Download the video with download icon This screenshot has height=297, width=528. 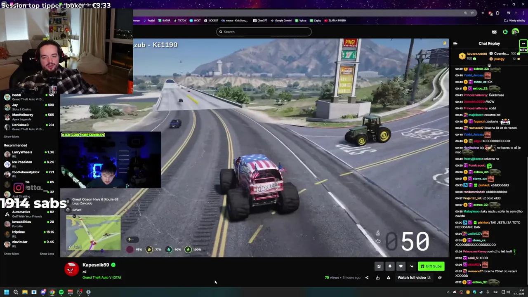(377, 278)
